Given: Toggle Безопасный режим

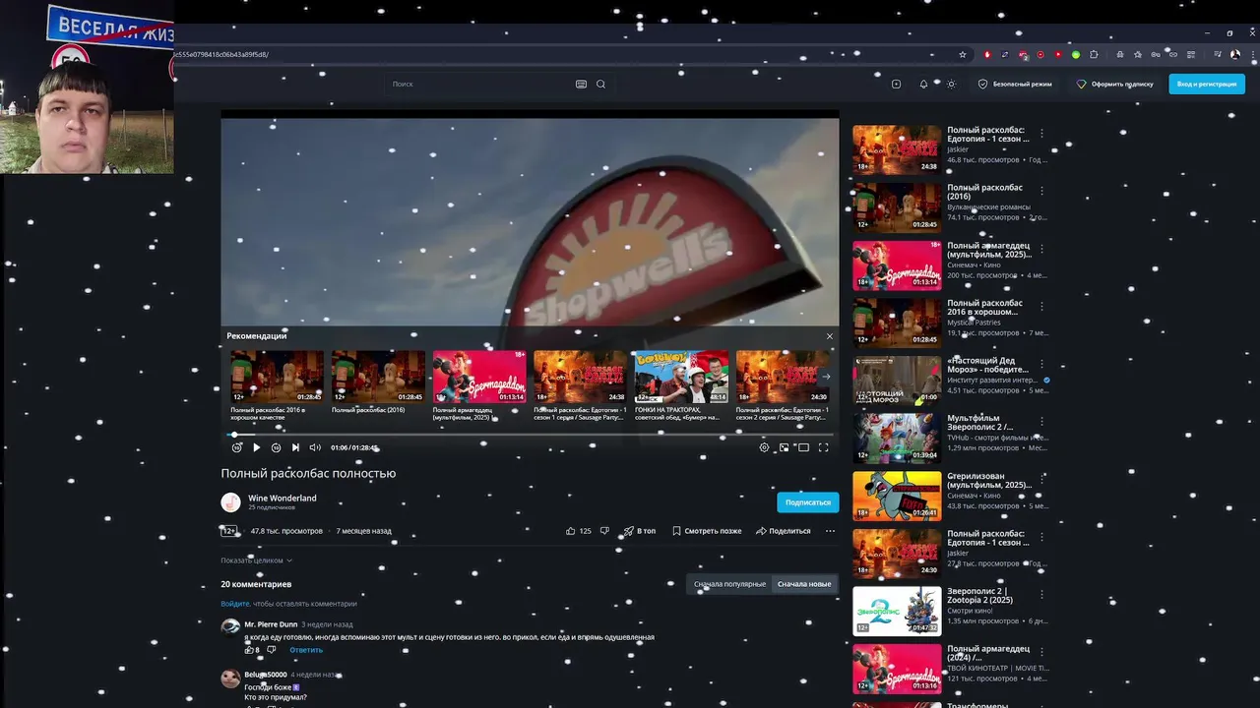Looking at the screenshot, I should (x=1015, y=84).
